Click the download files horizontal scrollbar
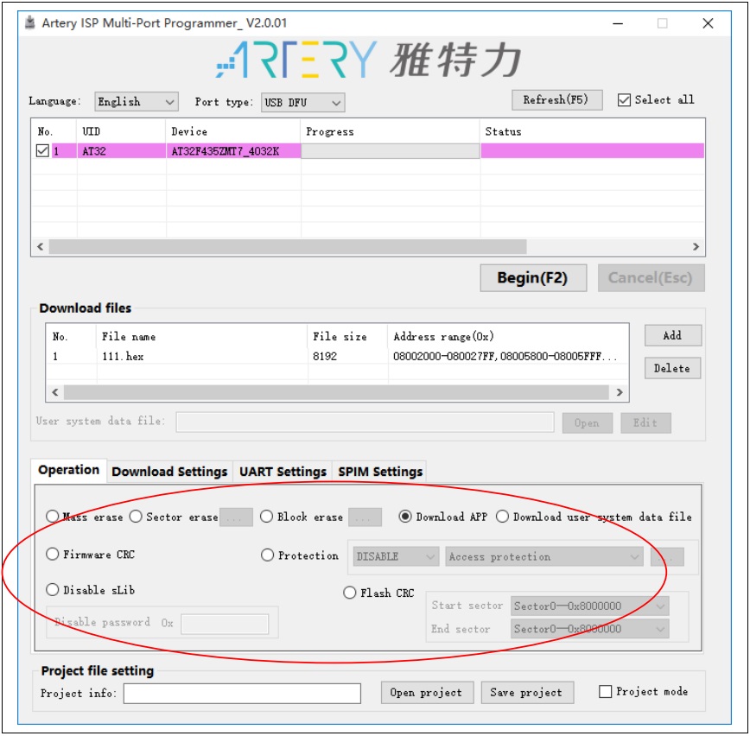This screenshot has width=750, height=736. [336, 392]
